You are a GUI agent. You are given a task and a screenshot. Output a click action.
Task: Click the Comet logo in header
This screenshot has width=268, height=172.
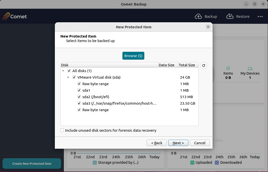(x=15, y=17)
